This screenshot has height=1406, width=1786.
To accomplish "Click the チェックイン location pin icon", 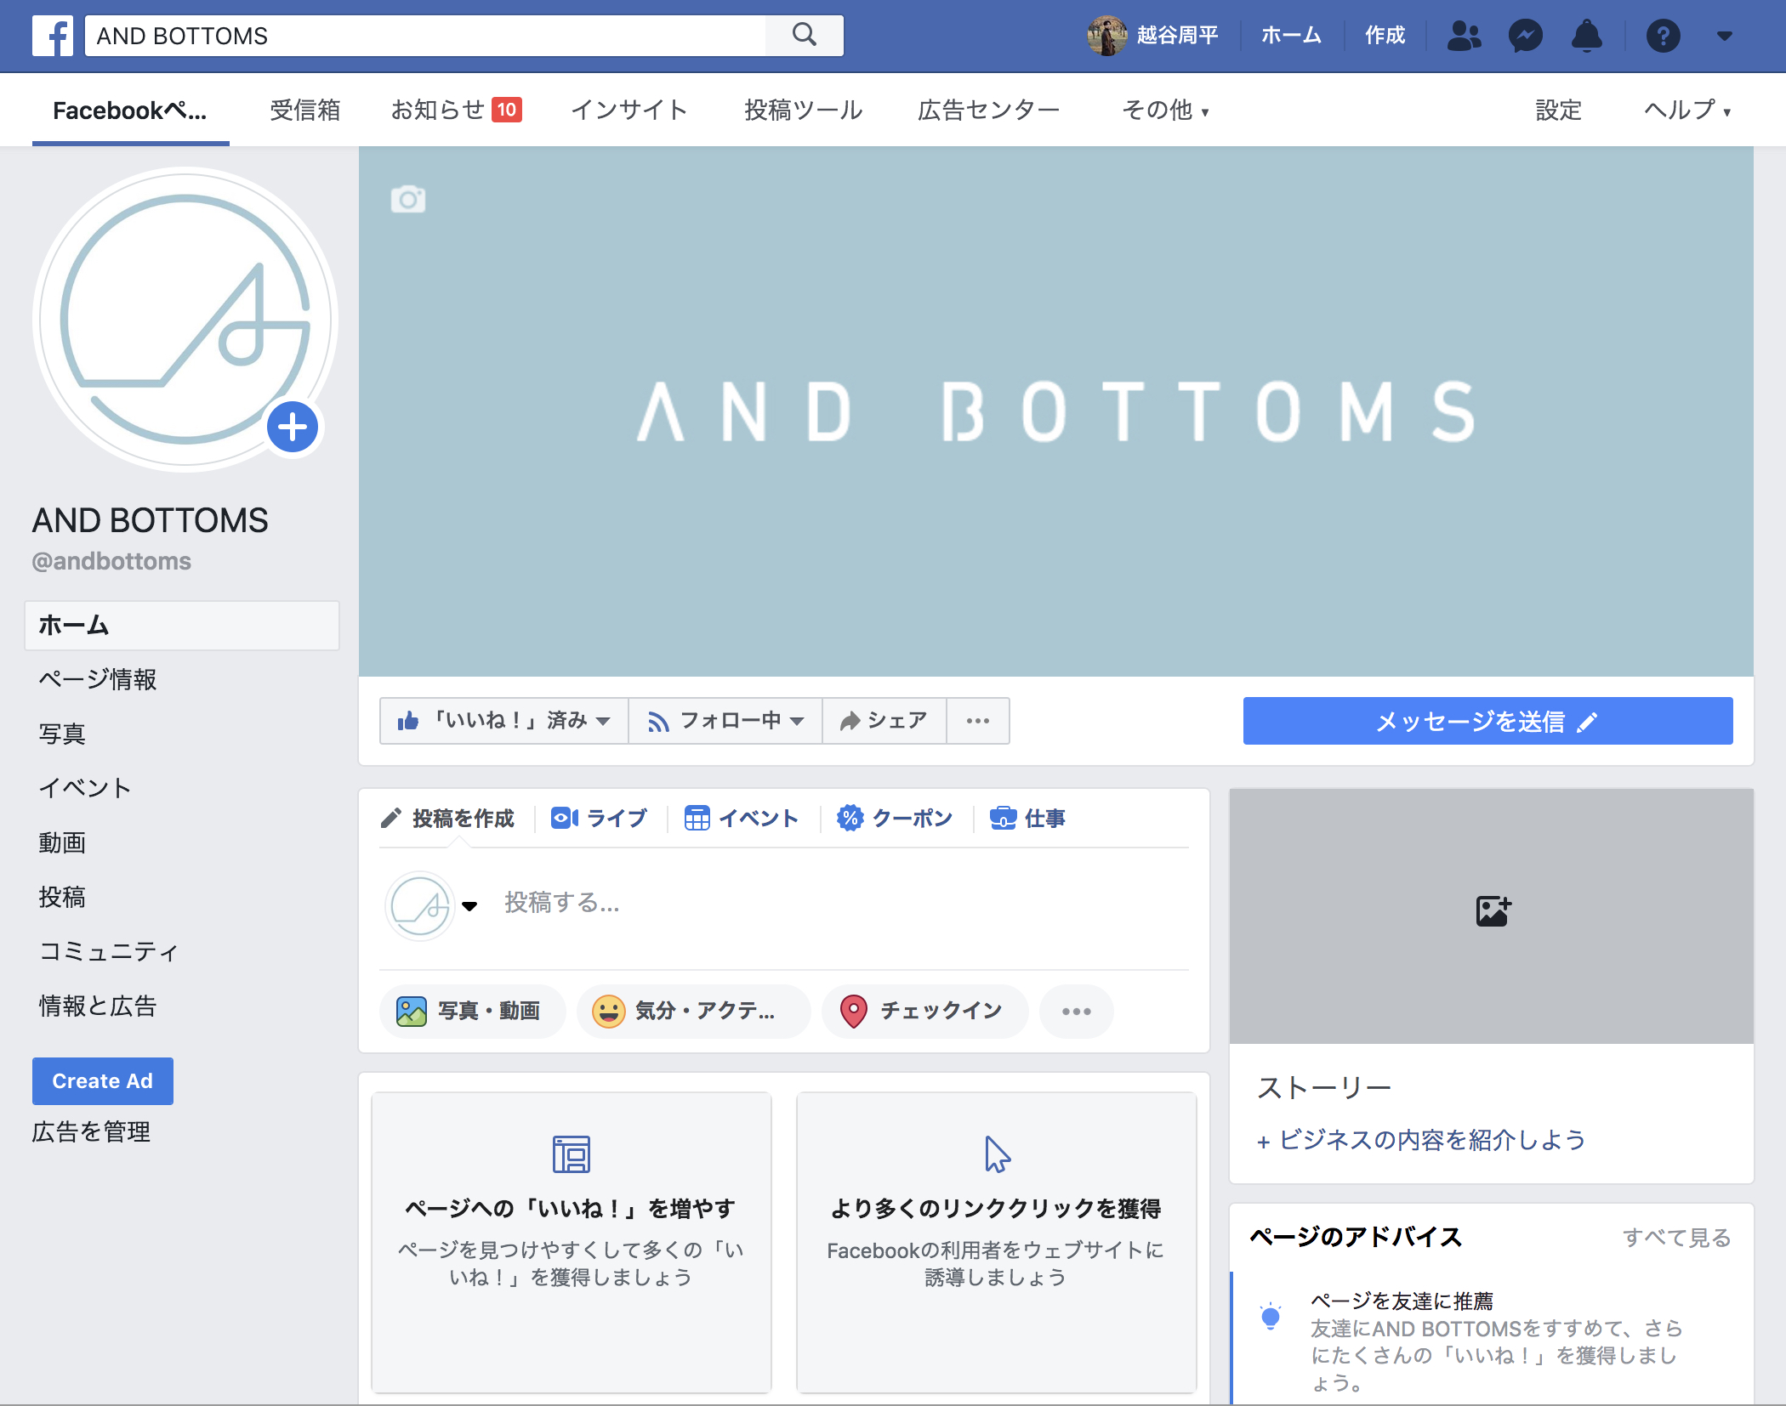I will pyautogui.click(x=853, y=1011).
